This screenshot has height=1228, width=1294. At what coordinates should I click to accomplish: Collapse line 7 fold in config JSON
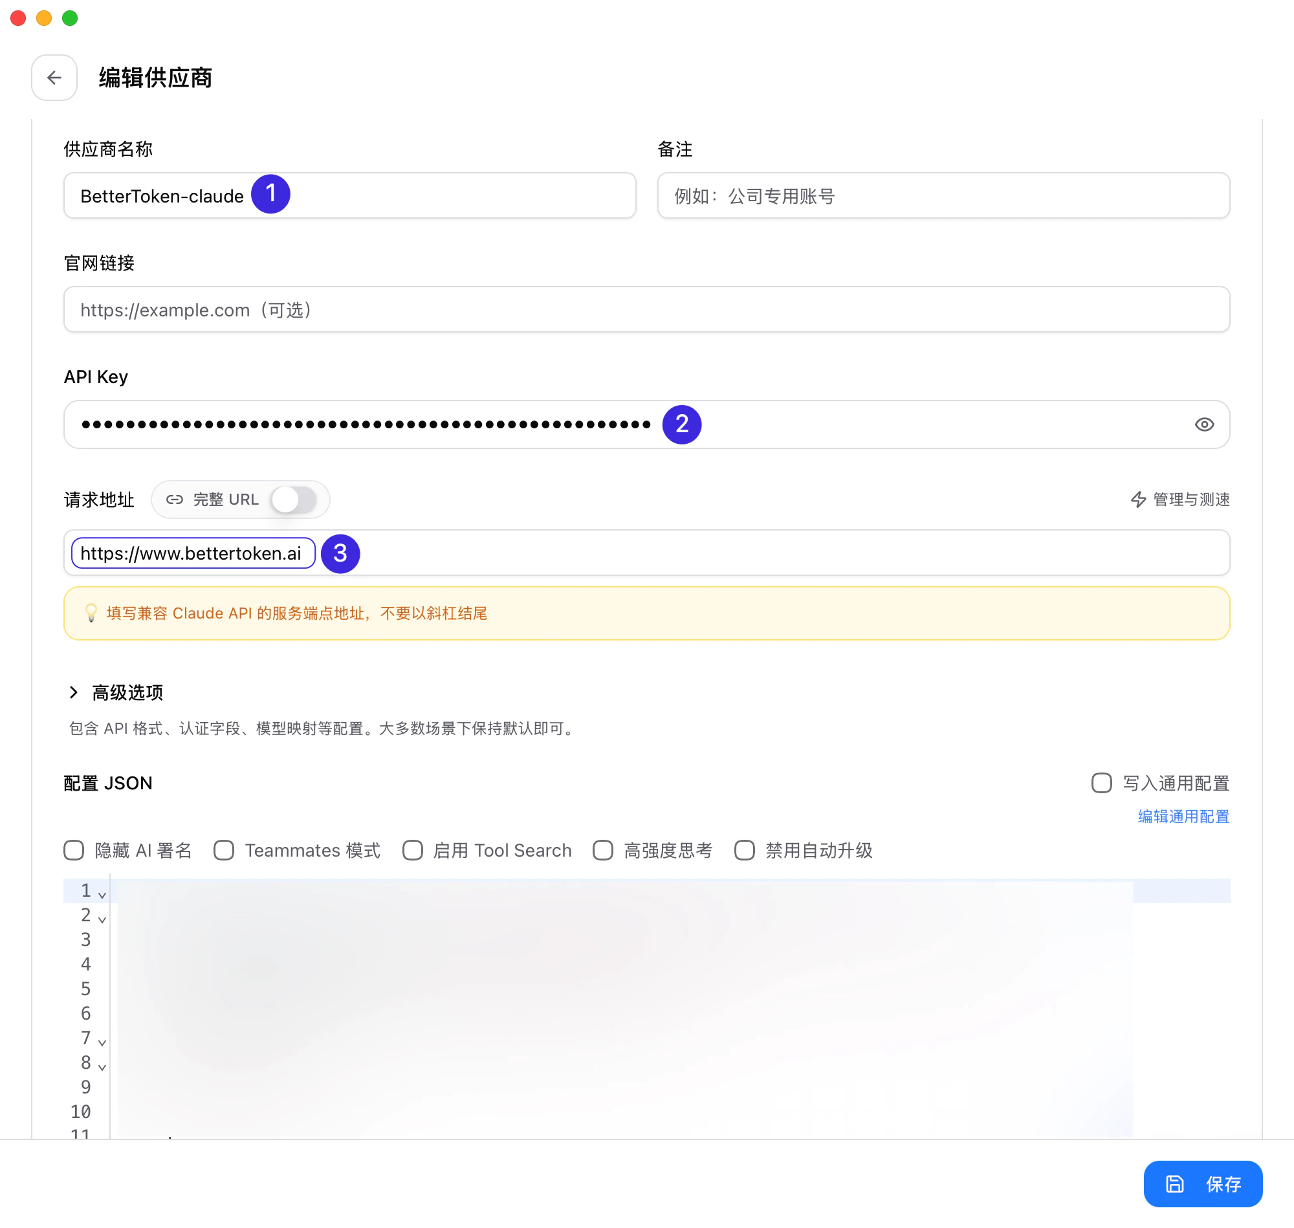tap(104, 1042)
